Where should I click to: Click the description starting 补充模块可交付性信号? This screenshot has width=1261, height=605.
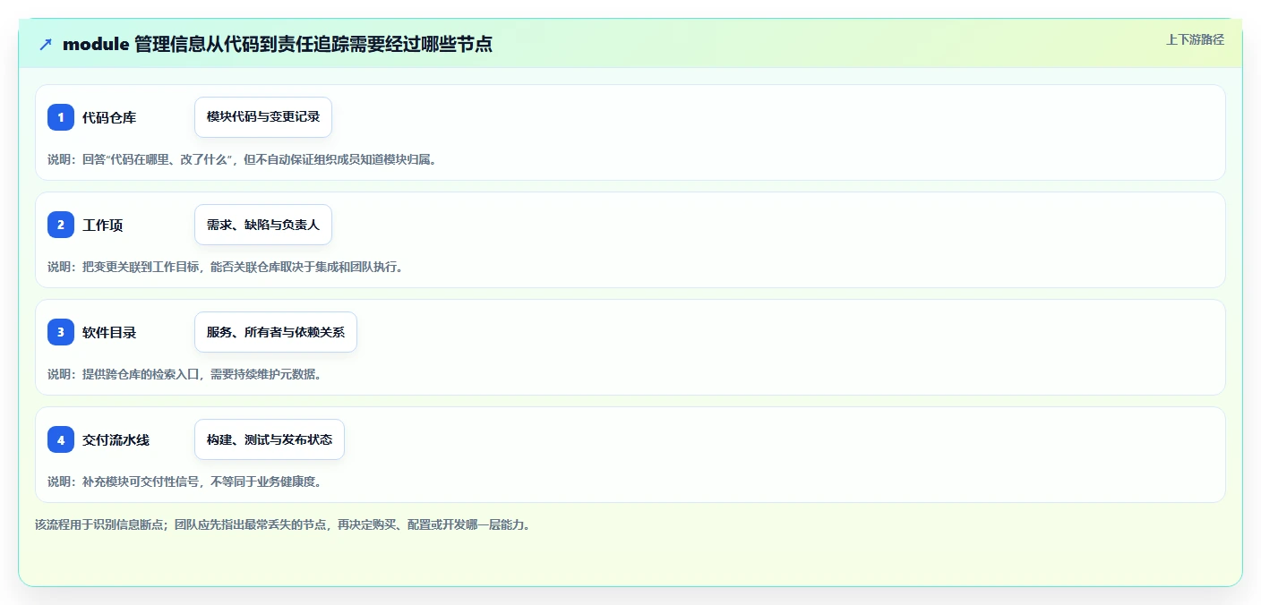coord(184,481)
